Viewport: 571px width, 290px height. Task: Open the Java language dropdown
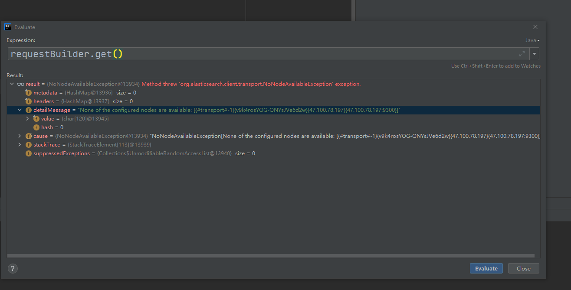tap(532, 40)
